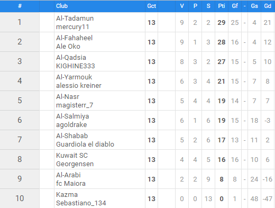Image resolution: width=275 pixels, height=208 pixels.
Task: Click the Gct column header
Action: point(152,6)
